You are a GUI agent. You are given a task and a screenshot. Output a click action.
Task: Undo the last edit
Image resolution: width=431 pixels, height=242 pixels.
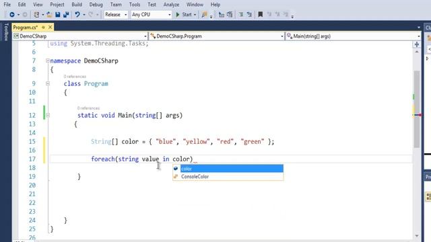pos(77,15)
